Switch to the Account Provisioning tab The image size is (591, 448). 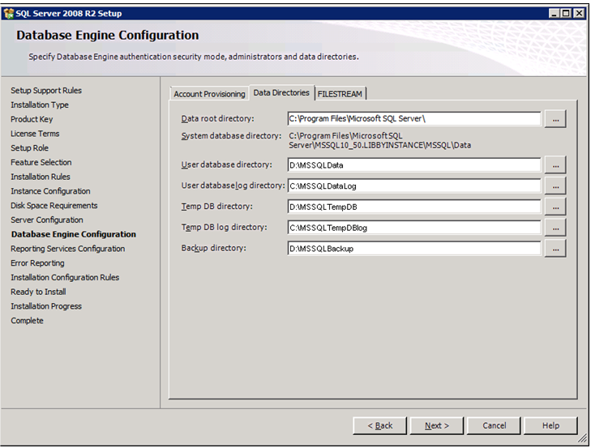(209, 94)
